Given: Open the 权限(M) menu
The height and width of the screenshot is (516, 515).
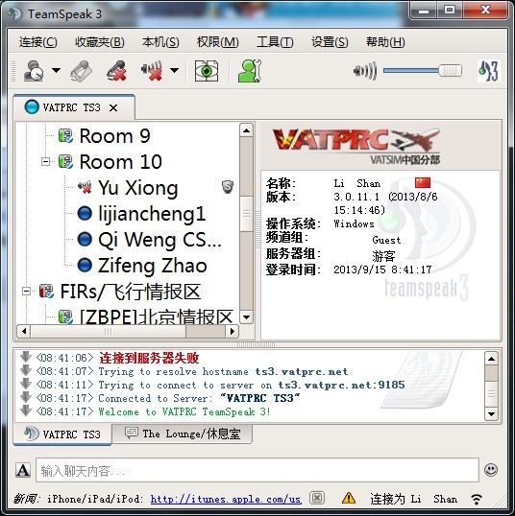Looking at the screenshot, I should coord(217,42).
